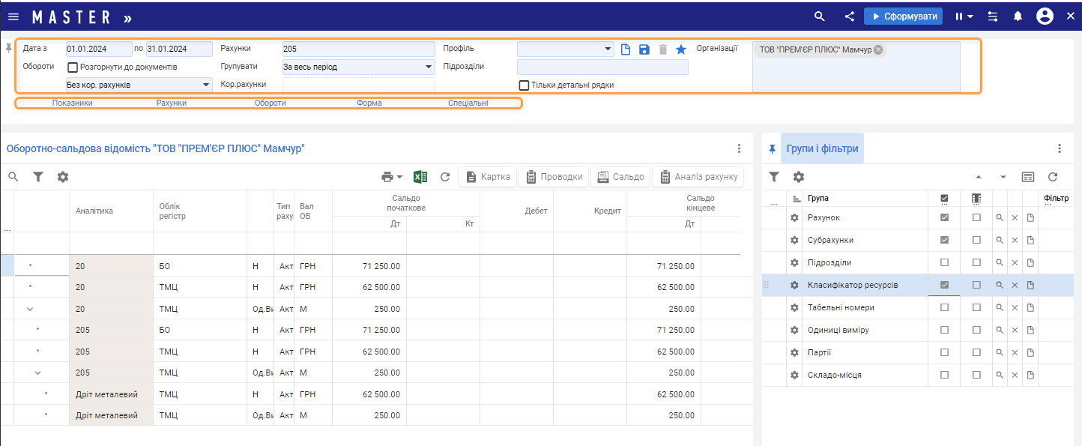Open the search icon in top bar
This screenshot has width=1082, height=446.
coord(820,16)
